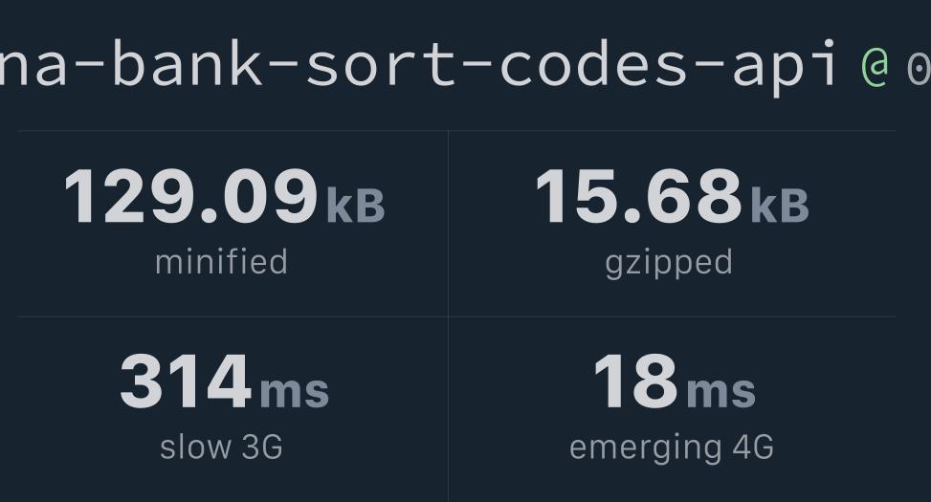The height and width of the screenshot is (502, 931).
Task: Click the ms unit beside 18
Action: [720, 390]
